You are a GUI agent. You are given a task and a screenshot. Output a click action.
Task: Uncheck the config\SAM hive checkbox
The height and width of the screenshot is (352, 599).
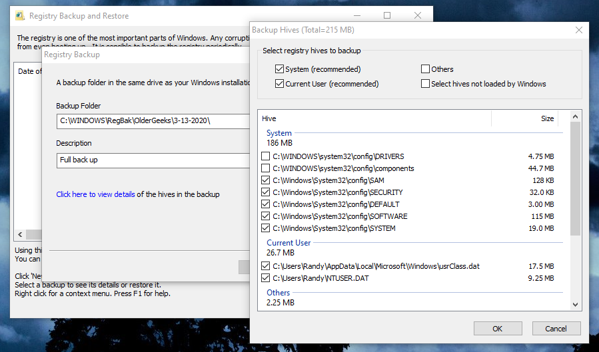(265, 180)
